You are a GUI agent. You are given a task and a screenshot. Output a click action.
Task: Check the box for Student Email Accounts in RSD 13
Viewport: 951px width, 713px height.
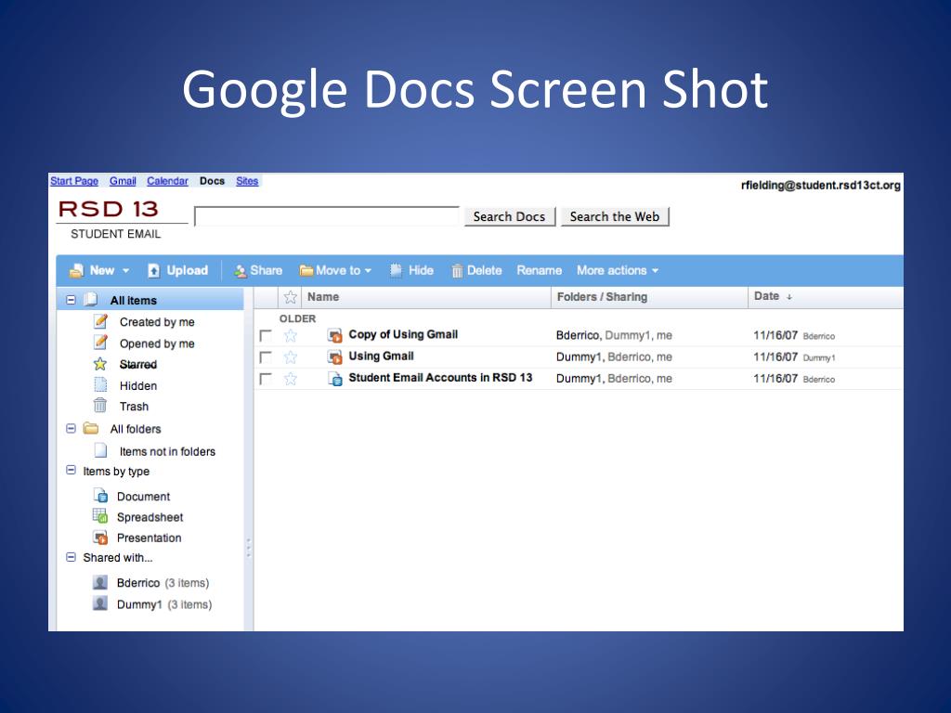(265, 379)
